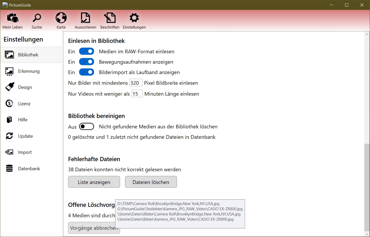This screenshot has width=370, height=237.
Task: Click the Import picture-arrow icon
Action: coord(9,152)
